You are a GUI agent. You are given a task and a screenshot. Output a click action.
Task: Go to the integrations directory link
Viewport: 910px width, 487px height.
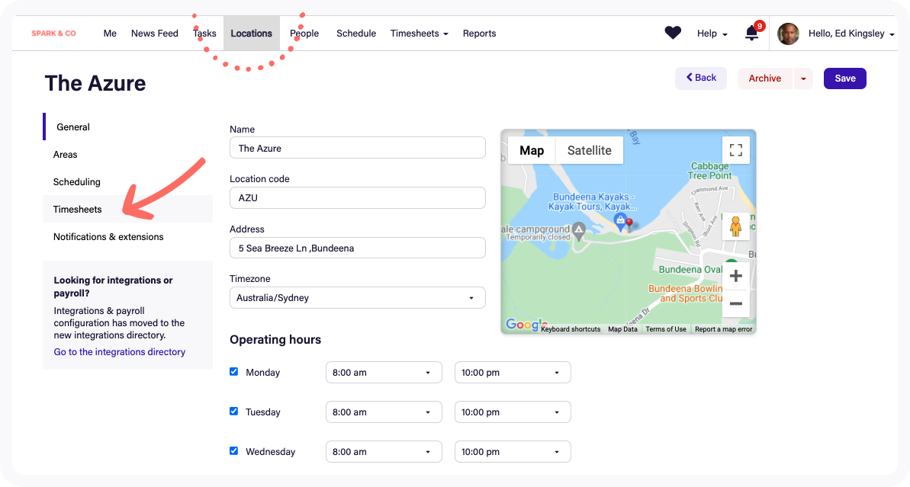tap(120, 352)
